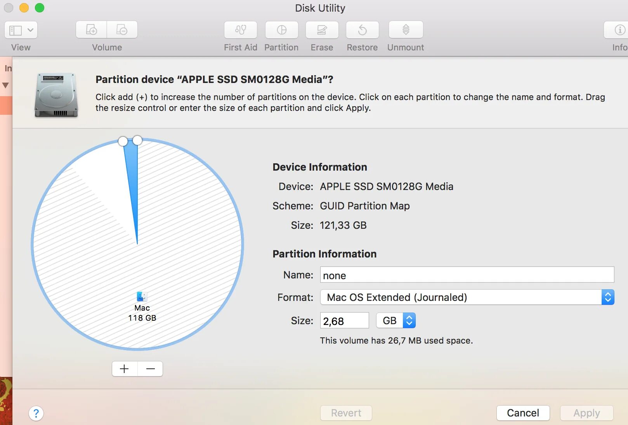Open the GB size unit dropdown
Image resolution: width=628 pixels, height=425 pixels.
click(396, 321)
